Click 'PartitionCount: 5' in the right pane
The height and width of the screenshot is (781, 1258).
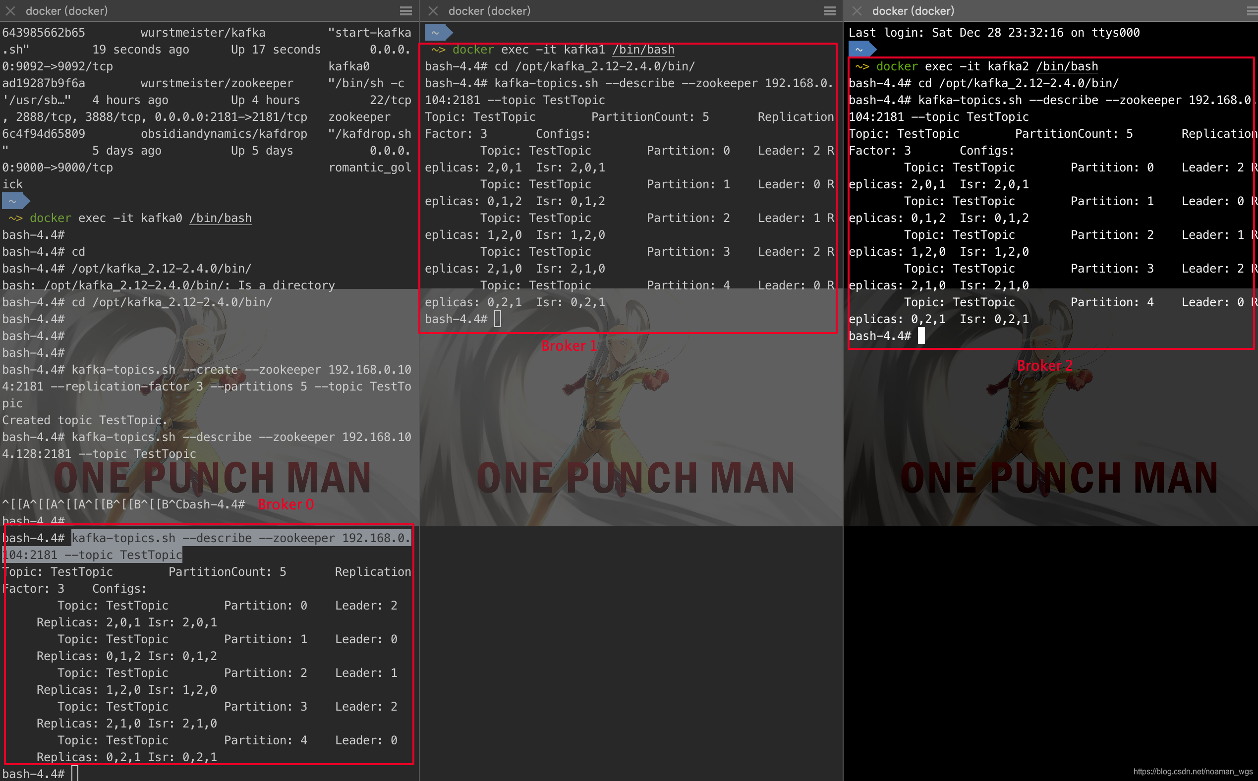click(1074, 134)
